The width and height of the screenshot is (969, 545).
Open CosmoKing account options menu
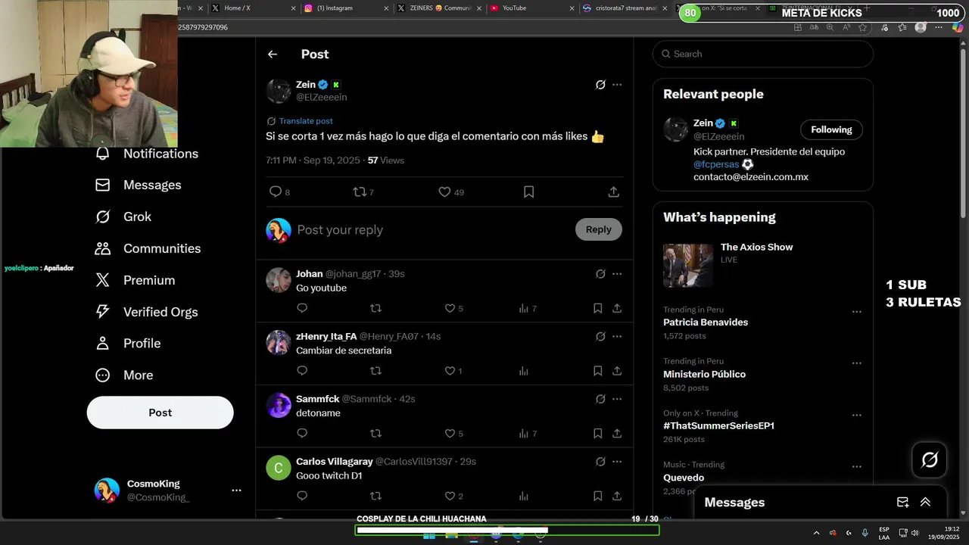pos(236,490)
